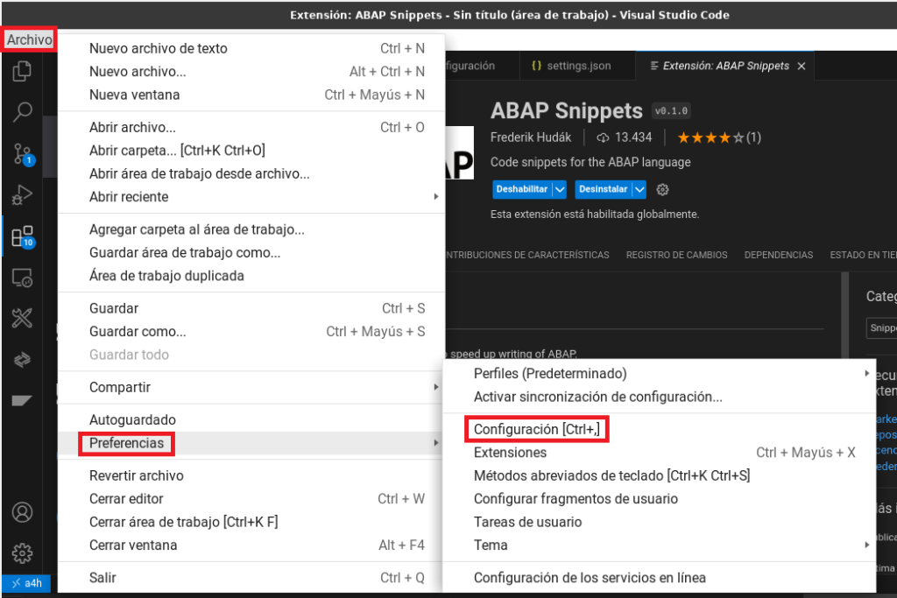897x598 pixels.
Task: Open Extensions view in activity bar
Action: (x=23, y=236)
